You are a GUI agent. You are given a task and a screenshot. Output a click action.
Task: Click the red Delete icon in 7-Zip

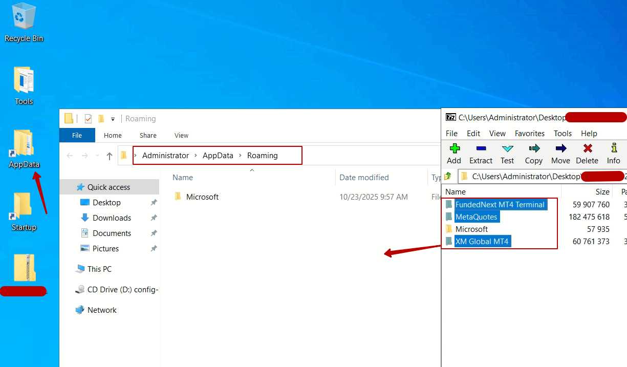[587, 154]
